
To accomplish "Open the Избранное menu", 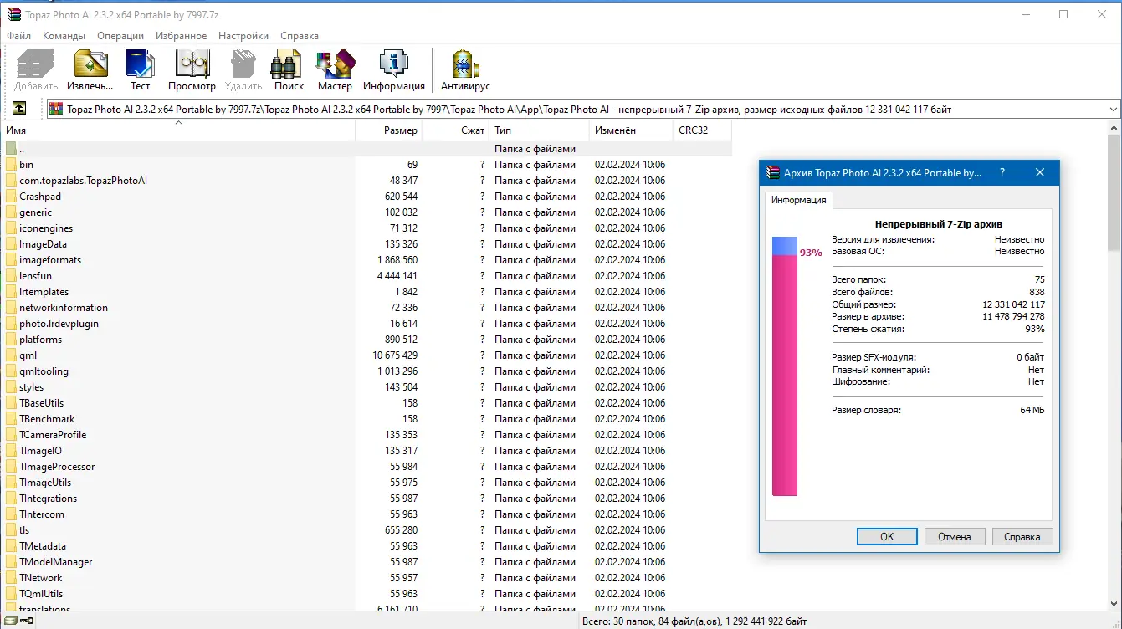I will pyautogui.click(x=182, y=36).
